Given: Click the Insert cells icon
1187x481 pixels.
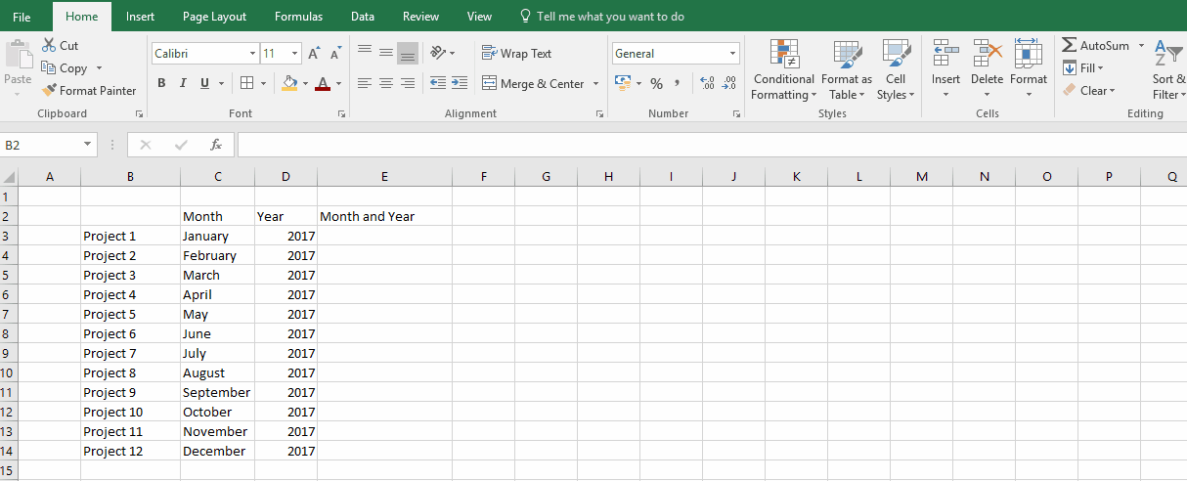Looking at the screenshot, I should 945,53.
